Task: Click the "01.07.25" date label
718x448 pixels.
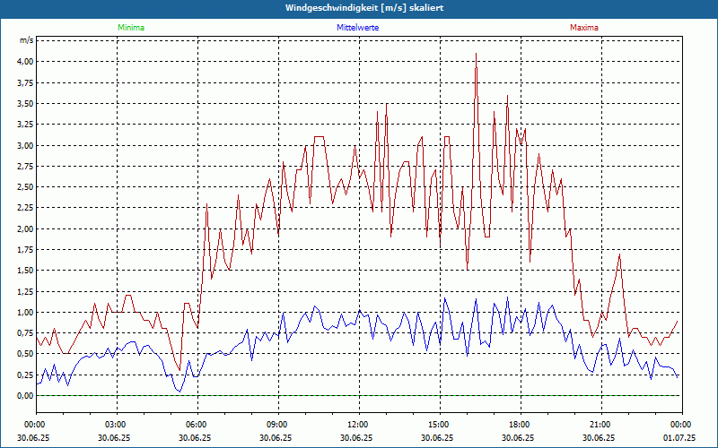Action: [679, 438]
